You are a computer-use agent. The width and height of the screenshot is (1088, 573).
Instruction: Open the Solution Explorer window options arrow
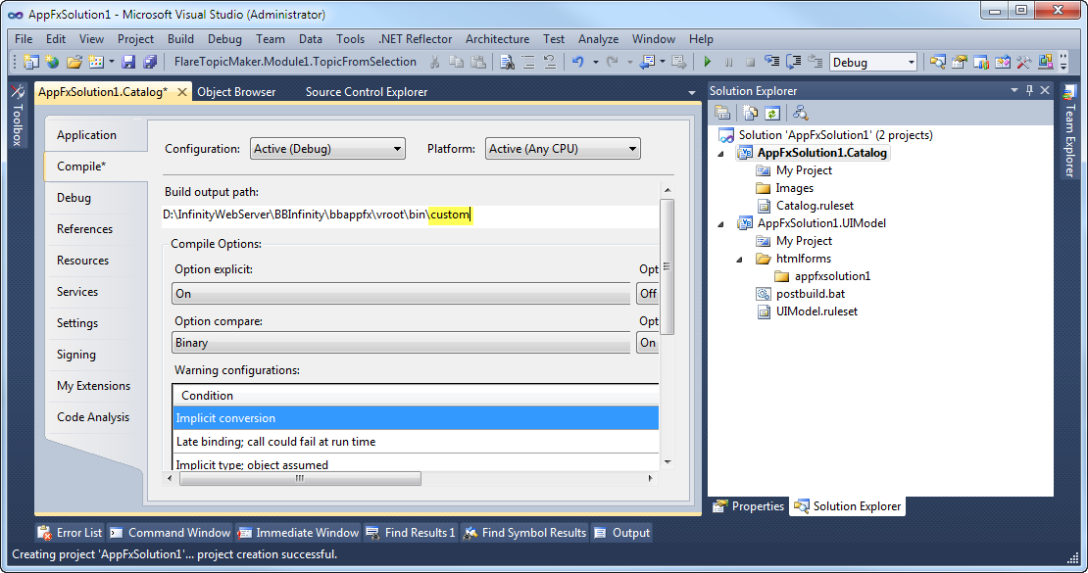(x=1014, y=90)
